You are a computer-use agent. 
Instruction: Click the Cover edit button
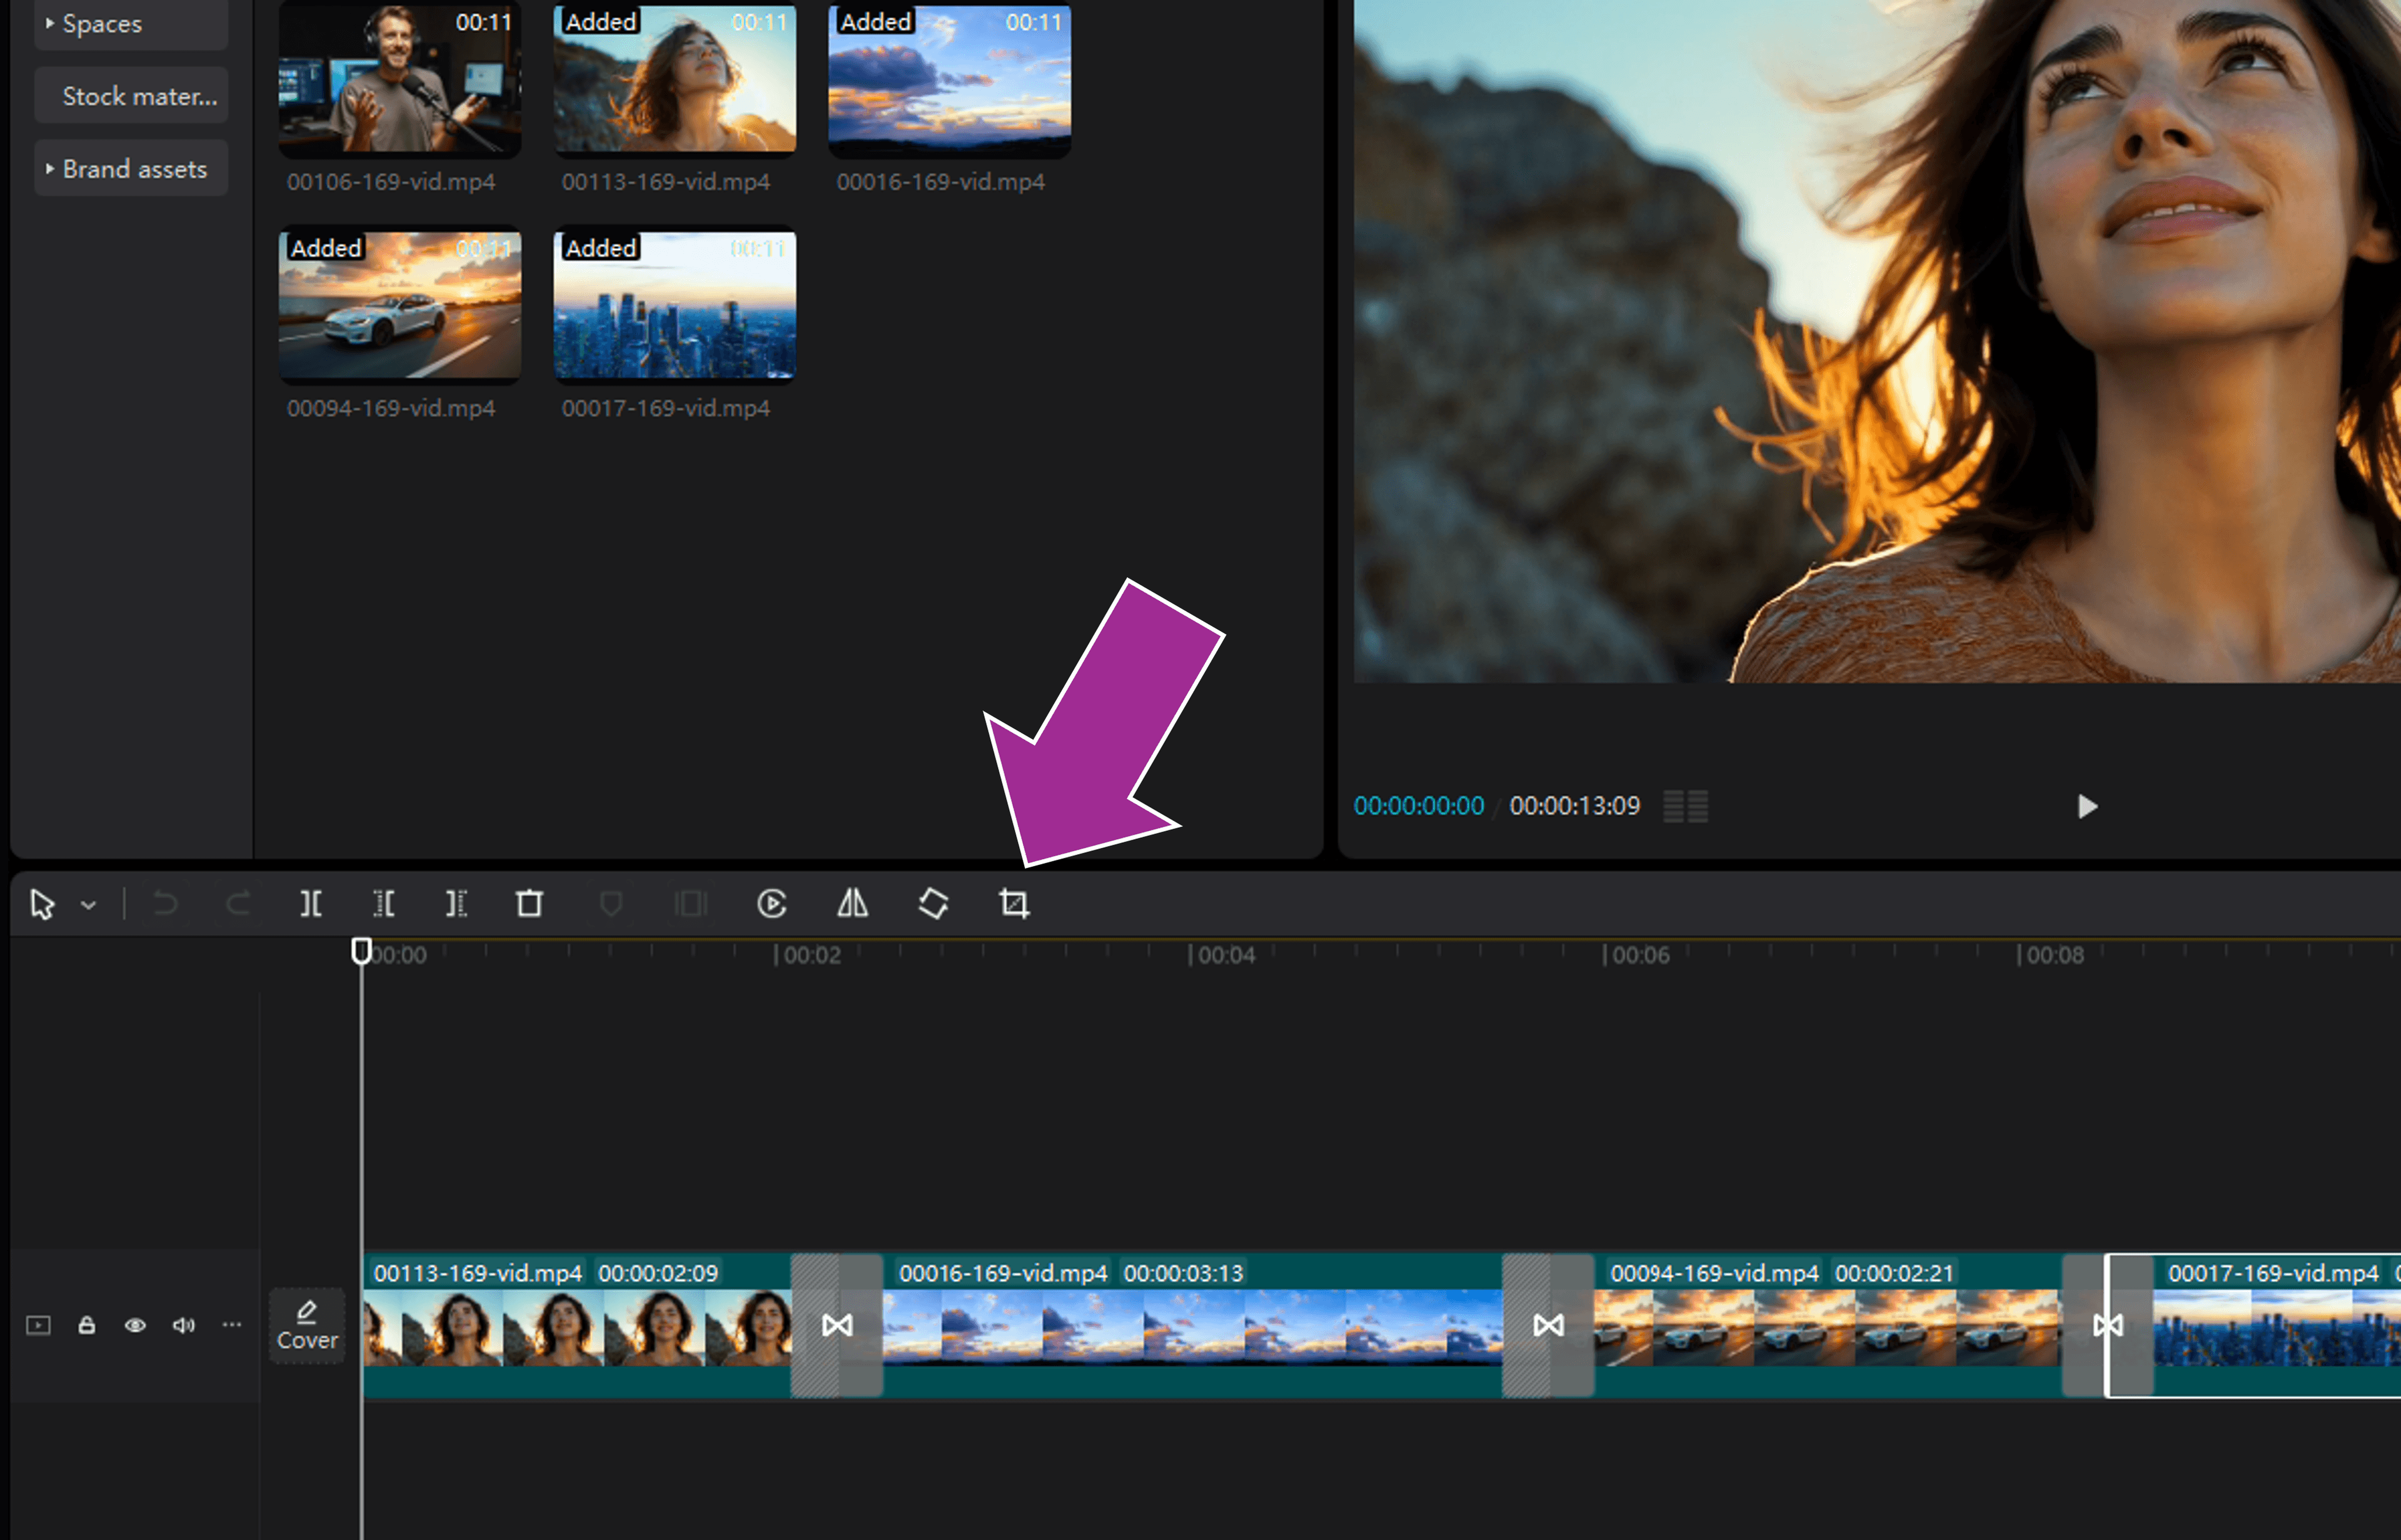tap(306, 1325)
